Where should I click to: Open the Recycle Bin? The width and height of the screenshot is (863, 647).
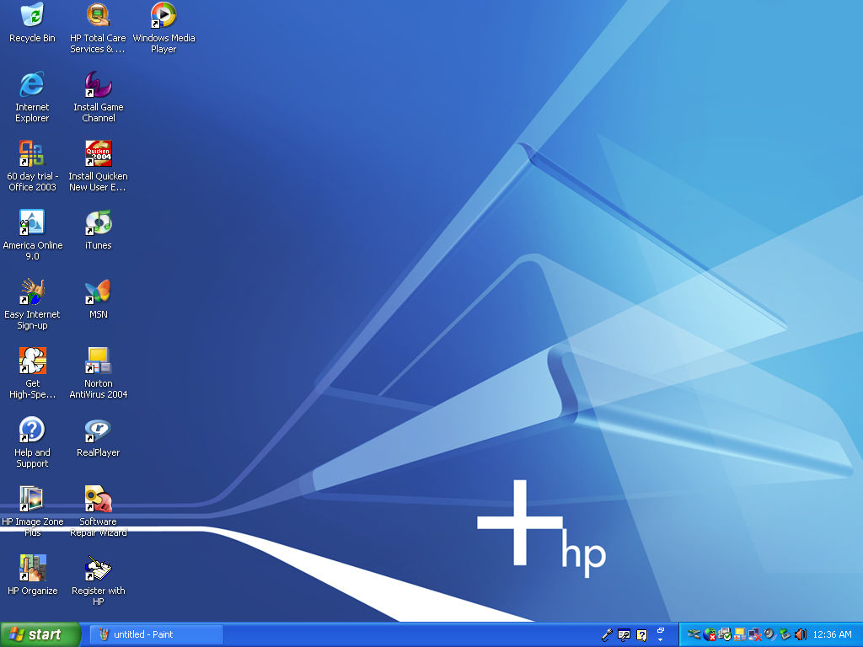pyautogui.click(x=32, y=17)
